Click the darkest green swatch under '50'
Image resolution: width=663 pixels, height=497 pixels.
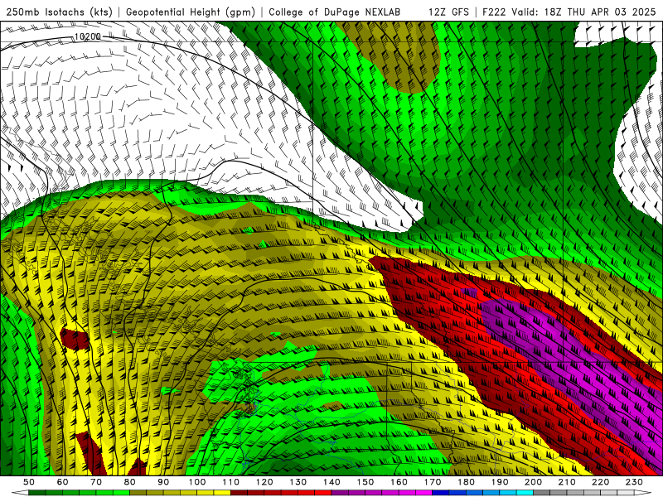[37, 493]
